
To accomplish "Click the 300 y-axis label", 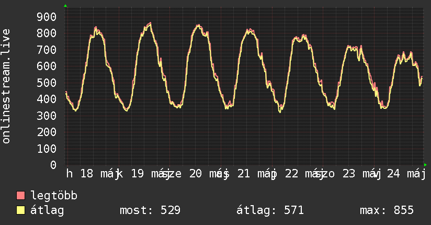I will (47, 116).
